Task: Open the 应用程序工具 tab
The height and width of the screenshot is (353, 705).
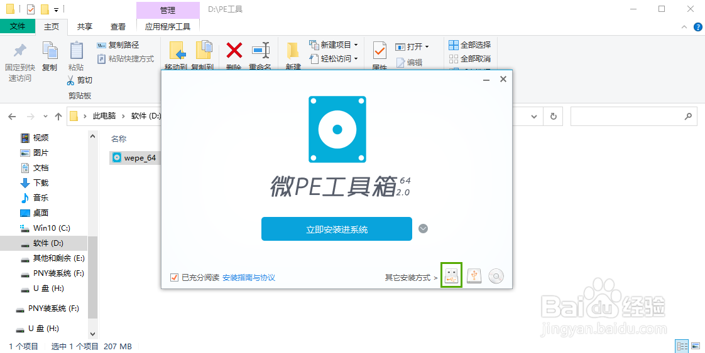Action: click(168, 27)
